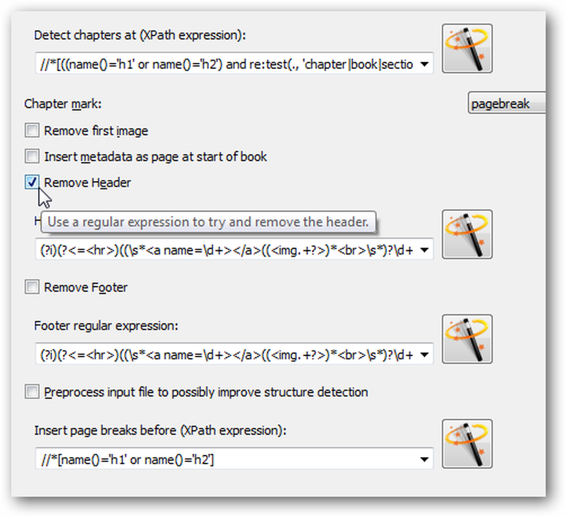The height and width of the screenshot is (517, 566).
Task: Expand the header regular expression dropdown arrow
Action: (424, 250)
